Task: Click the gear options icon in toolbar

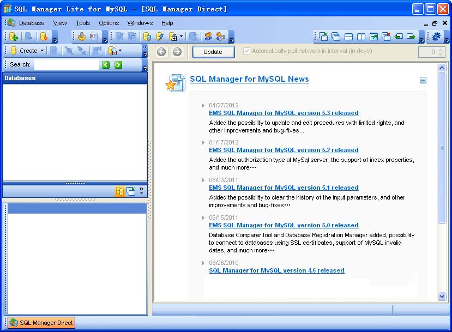Action: pyautogui.click(x=436, y=37)
